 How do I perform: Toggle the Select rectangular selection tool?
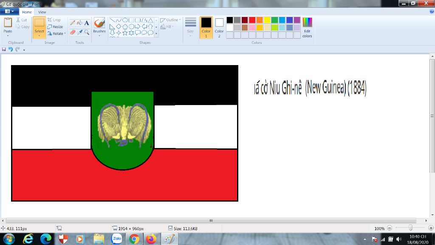[39, 23]
